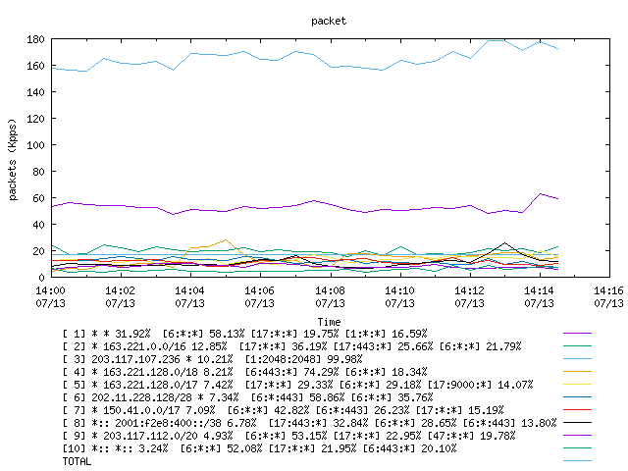The height and width of the screenshot is (471, 628).
Task: Click the x-axis time label 14:08
Action: (x=330, y=290)
